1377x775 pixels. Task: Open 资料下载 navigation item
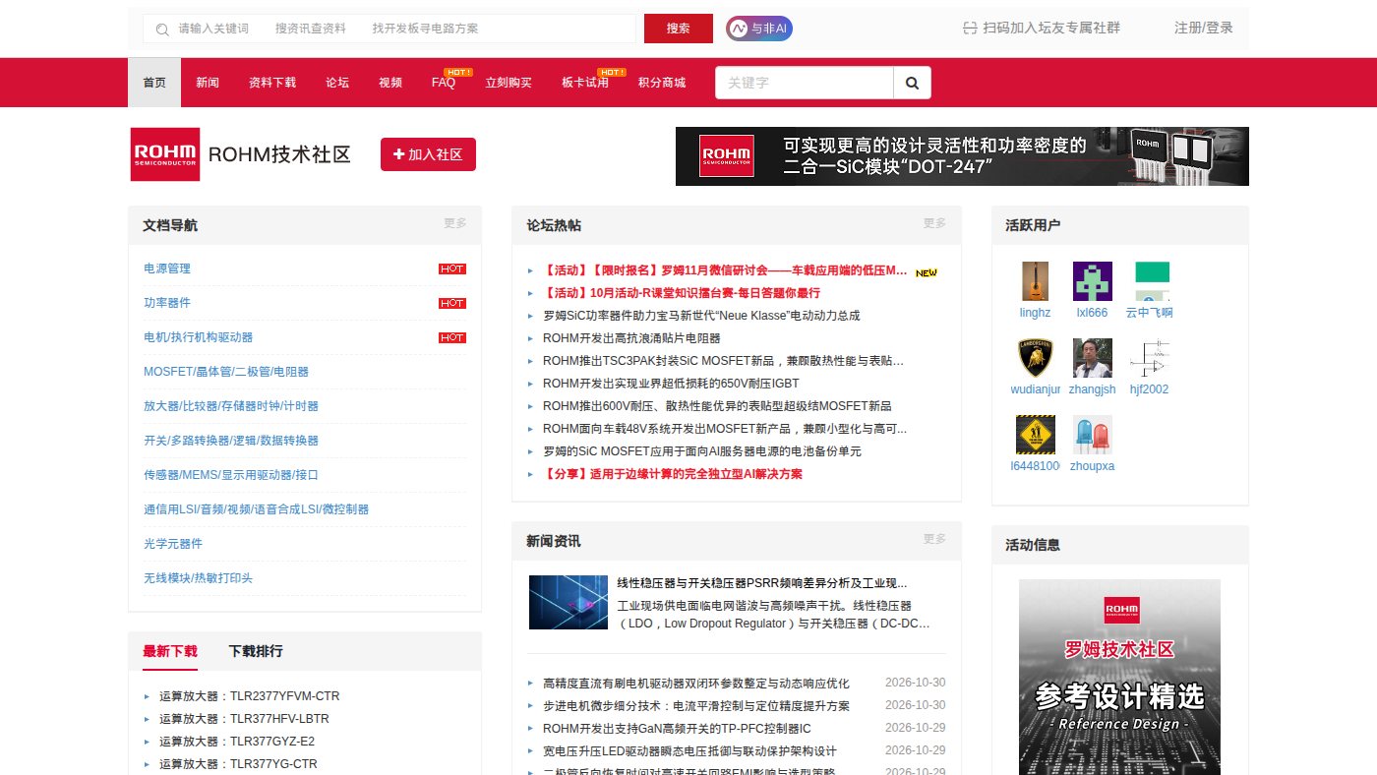(272, 83)
